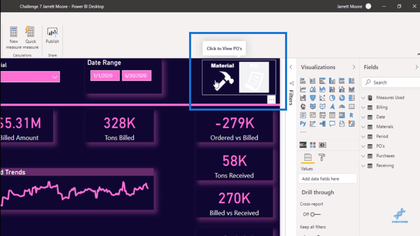Expand the Date table fields
This screenshot has width=420, height=236.
pyautogui.click(x=363, y=117)
